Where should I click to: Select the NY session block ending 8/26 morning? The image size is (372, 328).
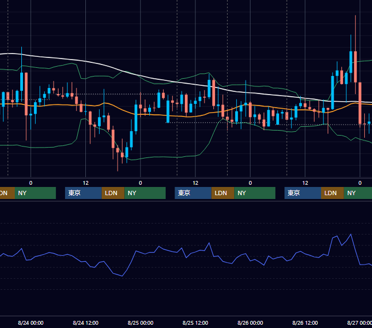click(255, 193)
